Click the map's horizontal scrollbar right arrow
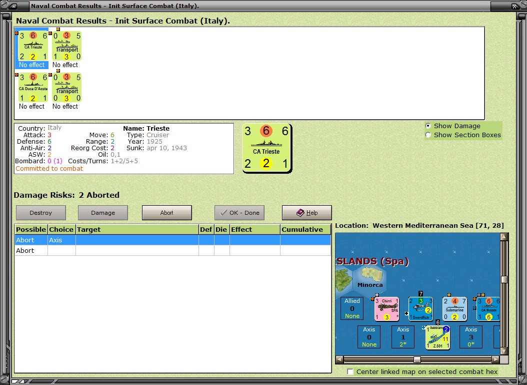527x385 pixels. click(495, 359)
